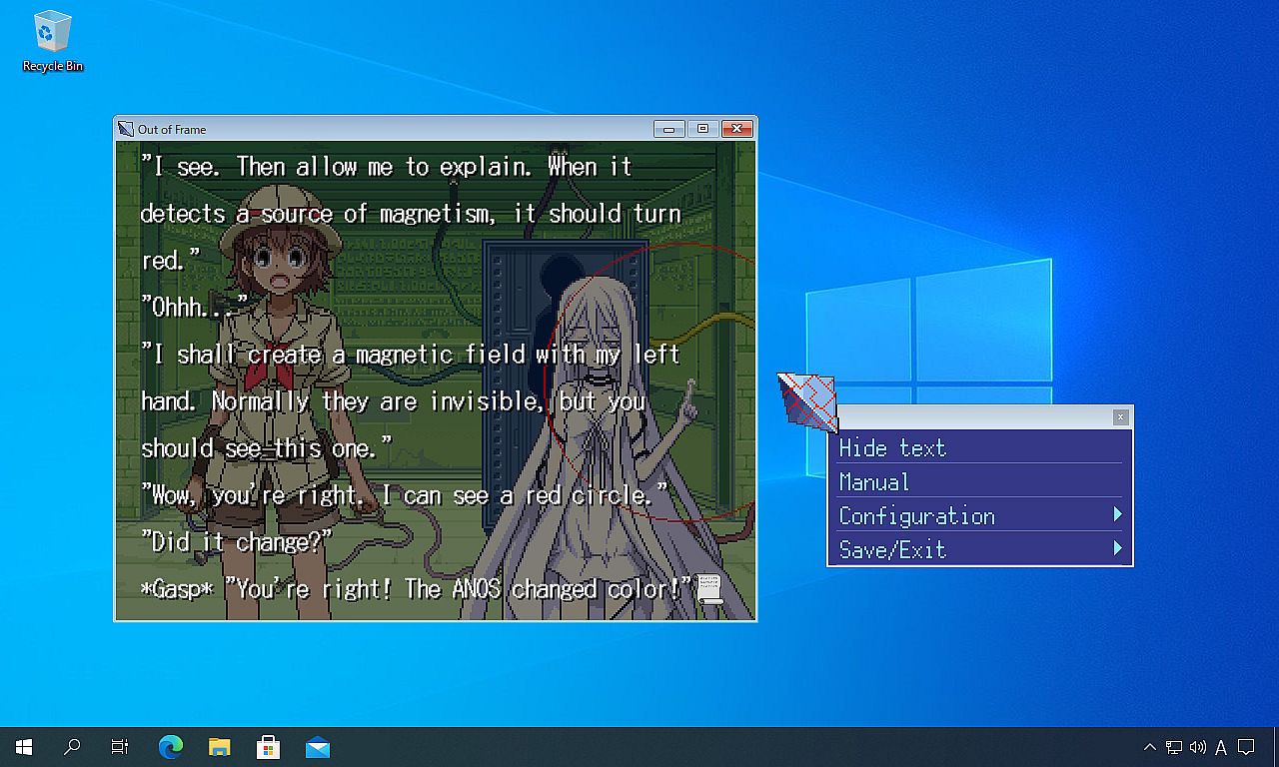Click the line about the ANOS changing color

coord(416,588)
